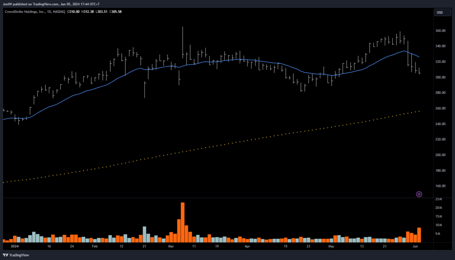Select the Feb date on time axis
455x260 pixels.
point(94,245)
